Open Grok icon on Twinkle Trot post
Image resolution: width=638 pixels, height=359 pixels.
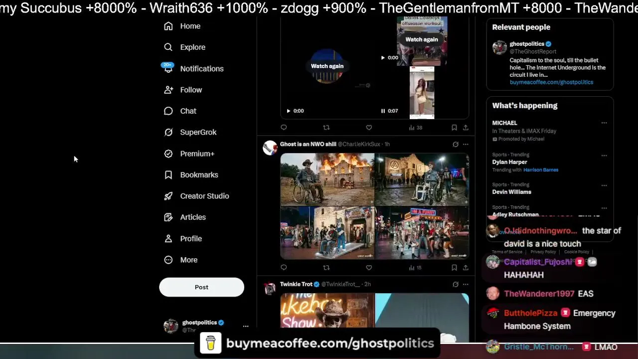(456, 284)
